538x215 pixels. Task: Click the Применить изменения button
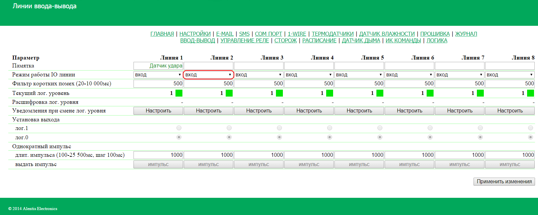504,182
